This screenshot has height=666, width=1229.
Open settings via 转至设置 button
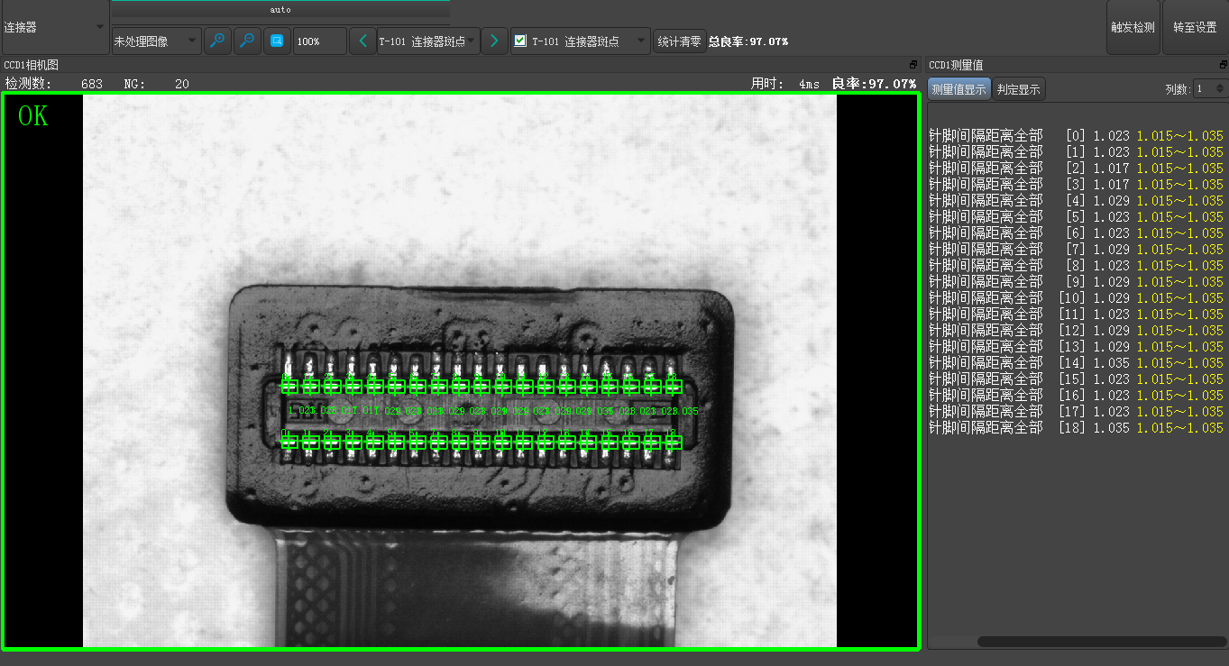1195,27
